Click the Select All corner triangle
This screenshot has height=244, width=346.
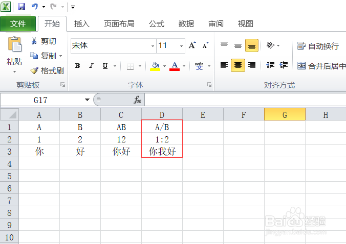click(x=10, y=114)
